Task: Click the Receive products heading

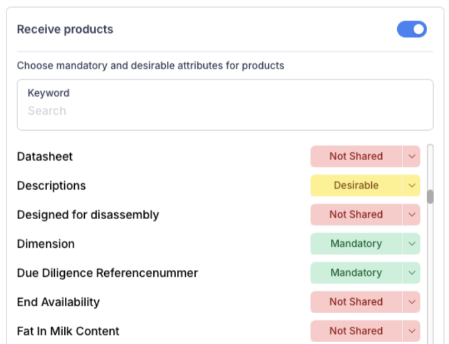Action: point(65,29)
